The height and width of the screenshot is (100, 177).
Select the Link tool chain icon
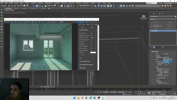(9, 6)
